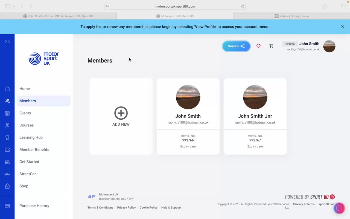
Task: Open the browser sidebar dropdown chevron
Action: [x=14, y=6]
